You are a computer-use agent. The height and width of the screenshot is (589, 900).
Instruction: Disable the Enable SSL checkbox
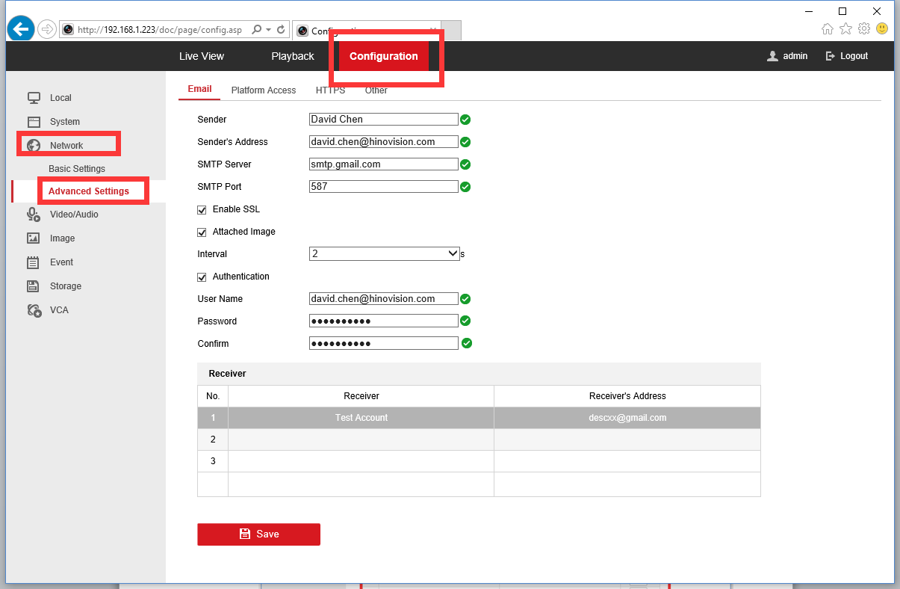pyautogui.click(x=202, y=210)
